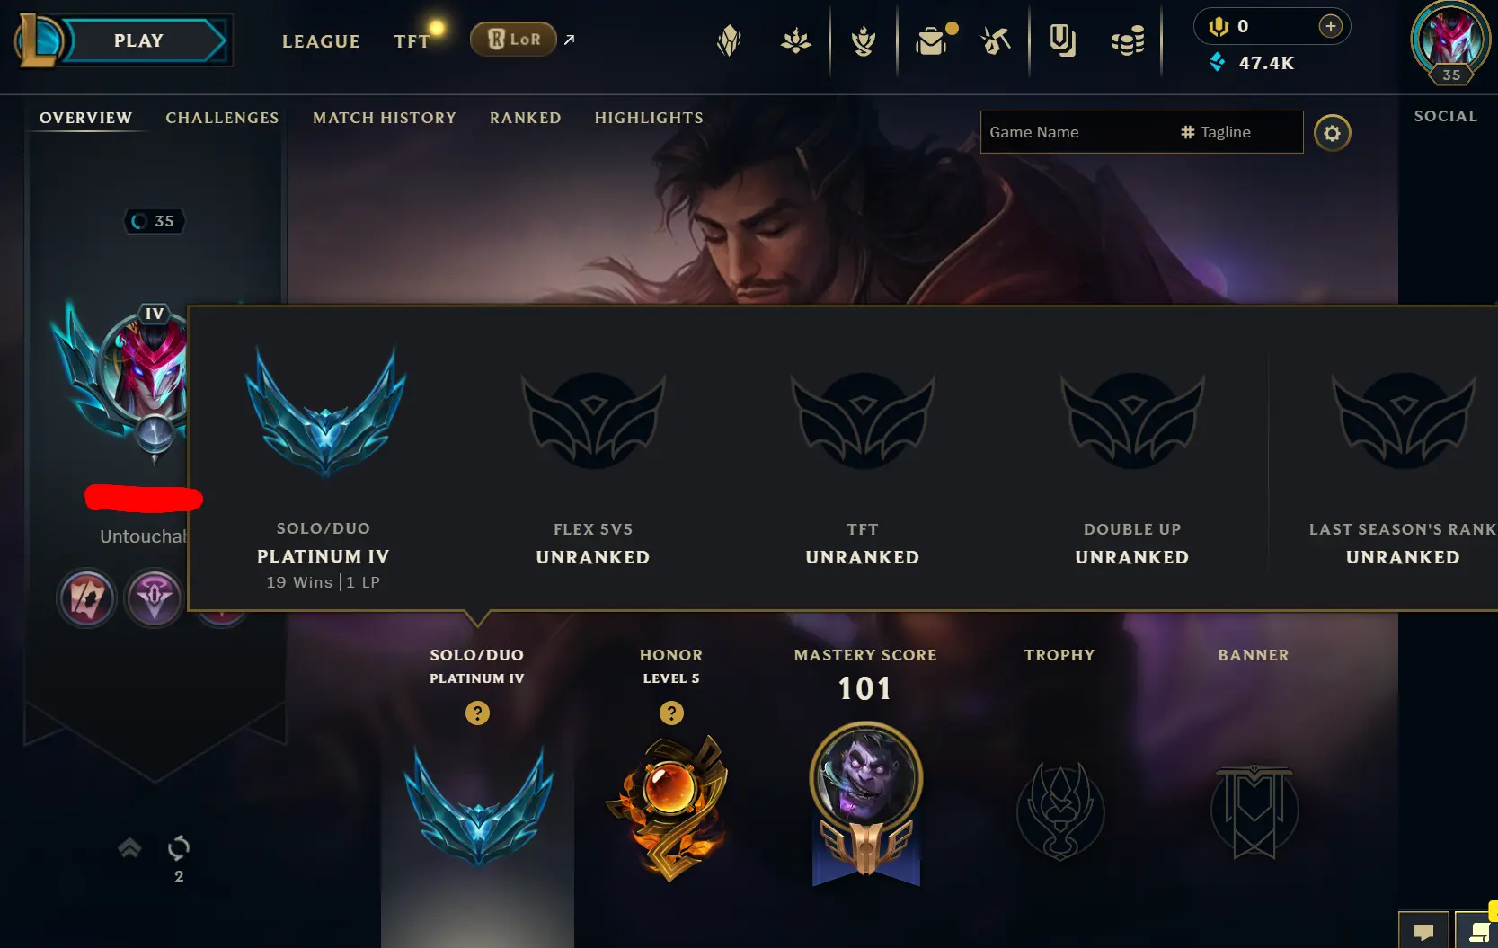Open the Challenges tab

tap(222, 118)
